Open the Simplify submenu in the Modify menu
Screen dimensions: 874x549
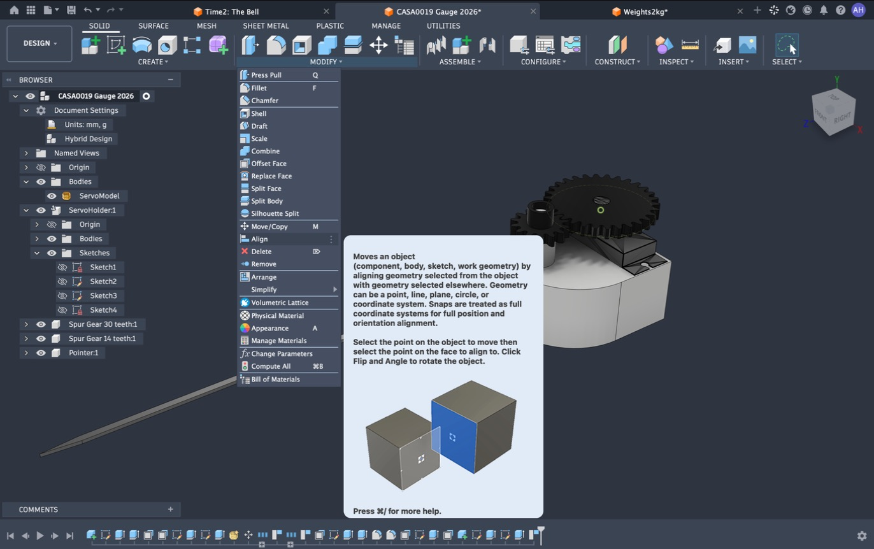[x=289, y=290]
